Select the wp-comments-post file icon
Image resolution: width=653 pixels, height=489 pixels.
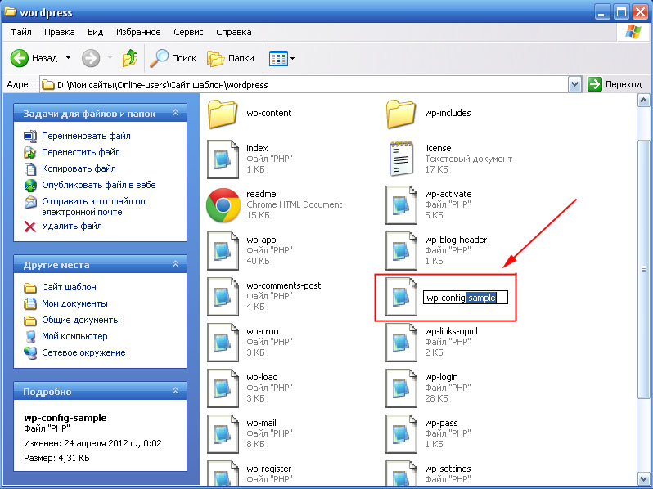pos(223,296)
